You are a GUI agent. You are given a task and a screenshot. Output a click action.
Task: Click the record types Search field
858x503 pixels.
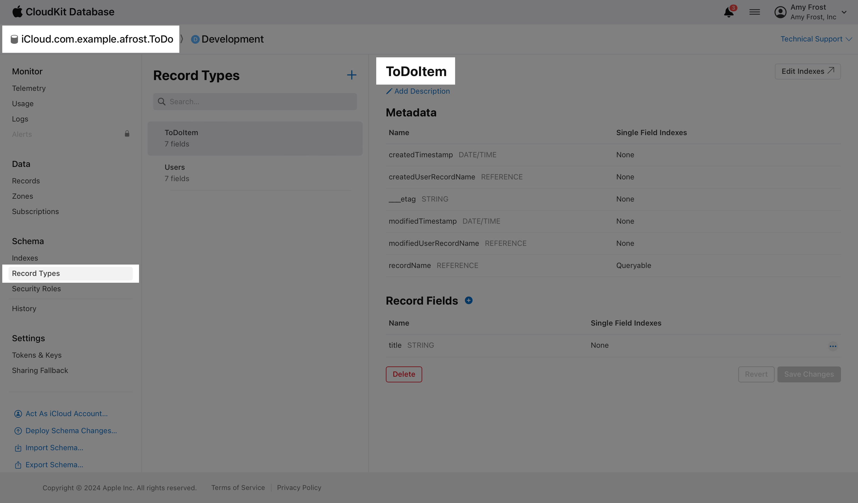(255, 102)
